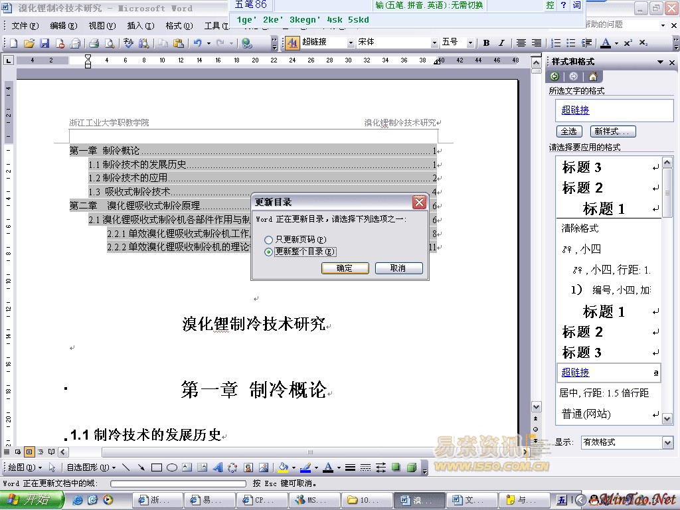The image size is (680, 510).
Task: Click the Italic formatting icon
Action: pyautogui.click(x=501, y=43)
